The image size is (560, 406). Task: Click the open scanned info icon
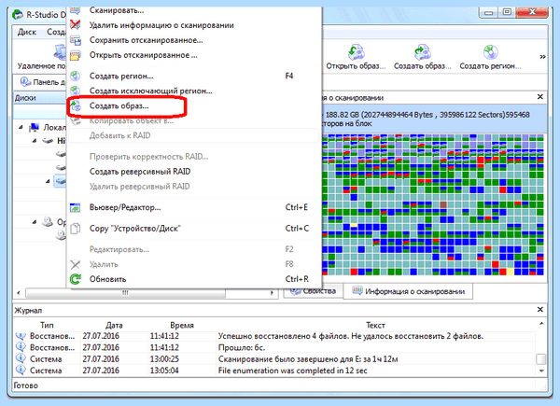(76, 55)
